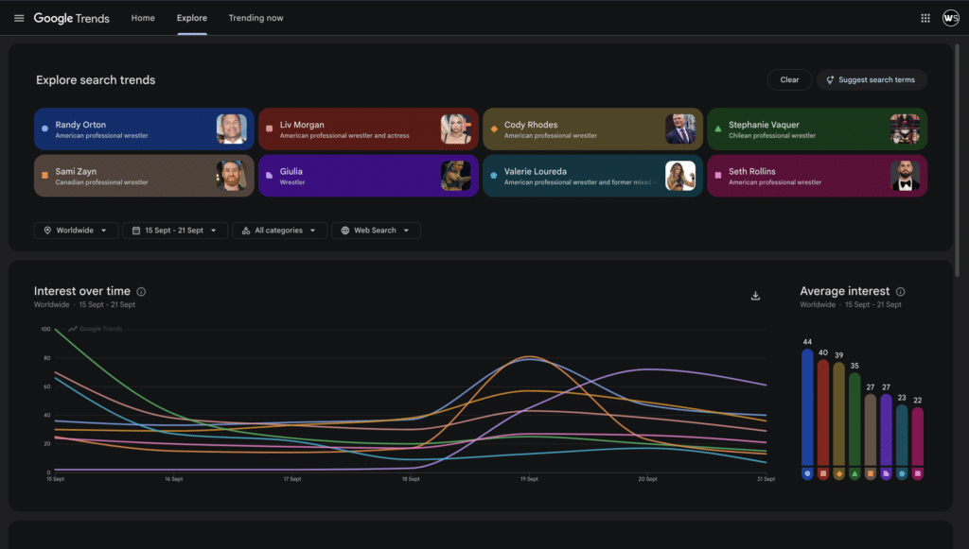Click Seth Rollins' photo thumbnail
The height and width of the screenshot is (549, 969).
click(x=905, y=176)
